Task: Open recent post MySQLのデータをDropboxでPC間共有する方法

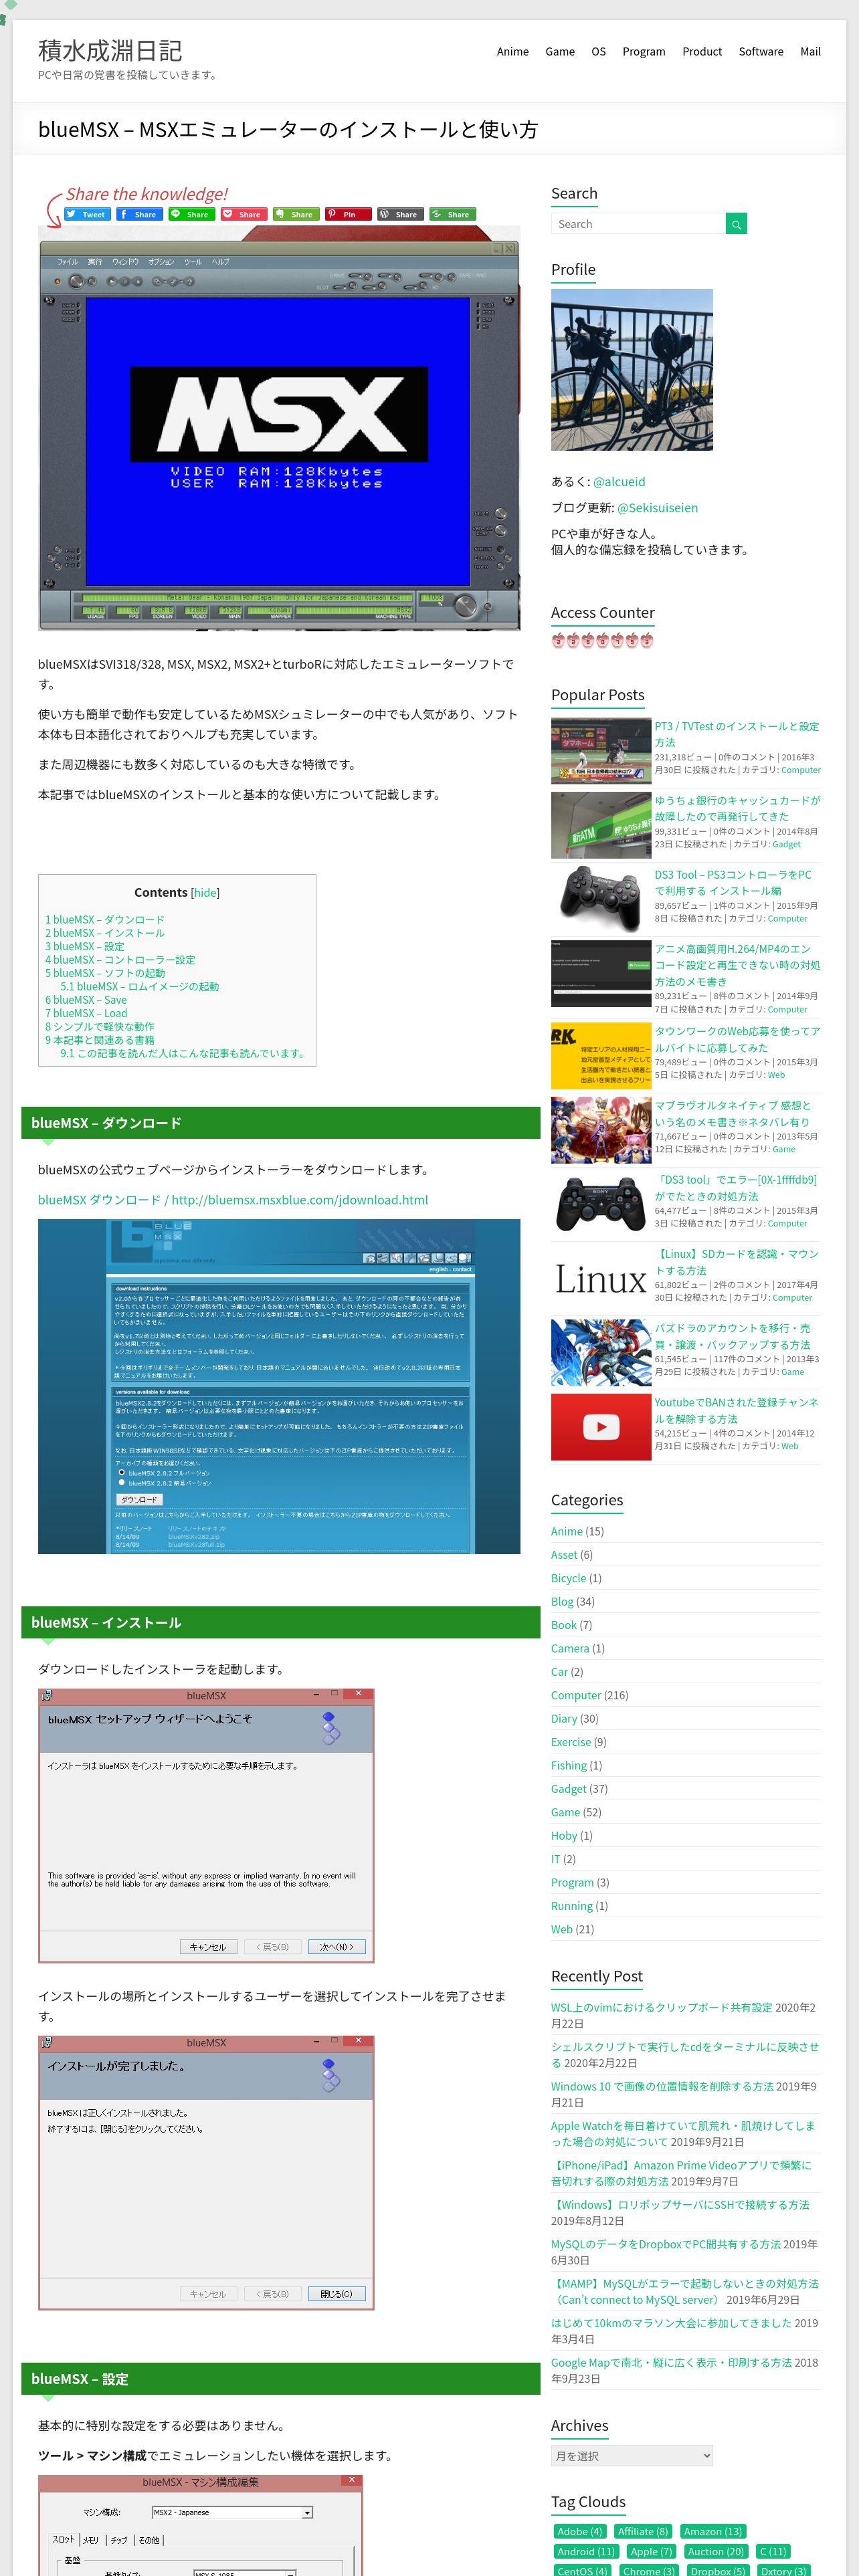Action: point(666,2245)
